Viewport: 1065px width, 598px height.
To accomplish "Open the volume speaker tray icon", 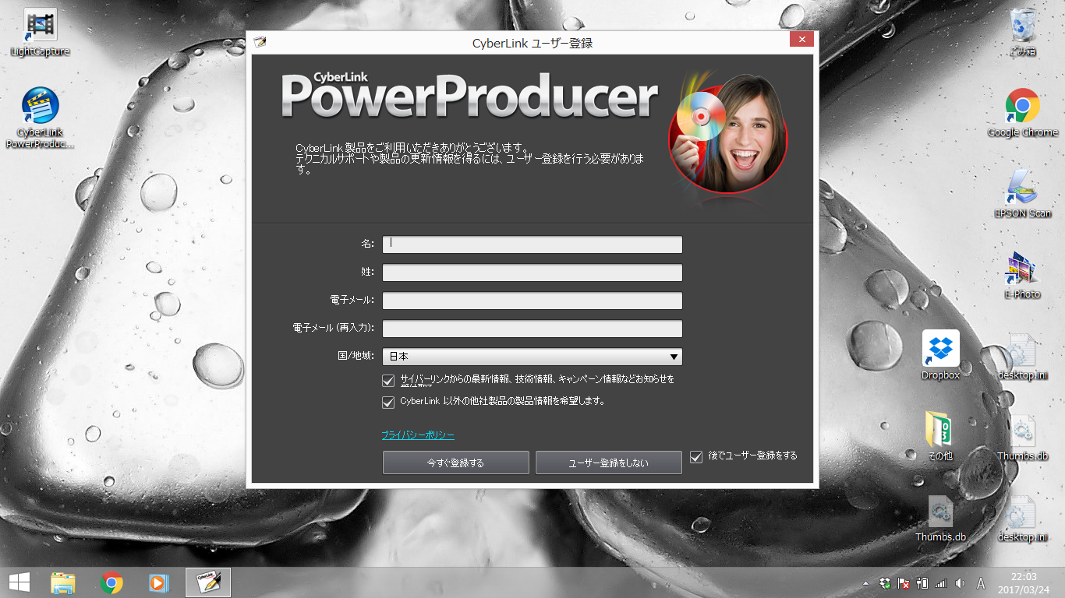I will (960, 583).
